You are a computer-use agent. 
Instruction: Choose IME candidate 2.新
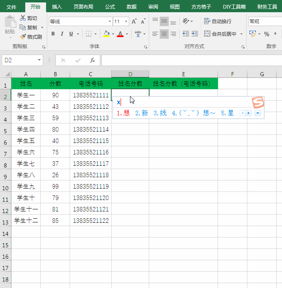(x=142, y=113)
